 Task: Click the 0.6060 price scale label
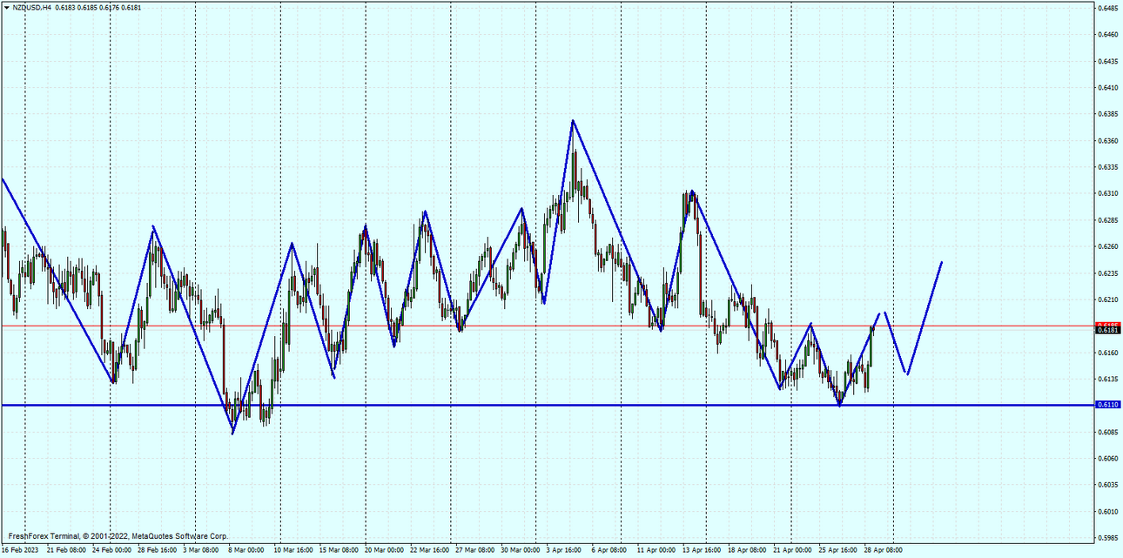tap(1107, 459)
